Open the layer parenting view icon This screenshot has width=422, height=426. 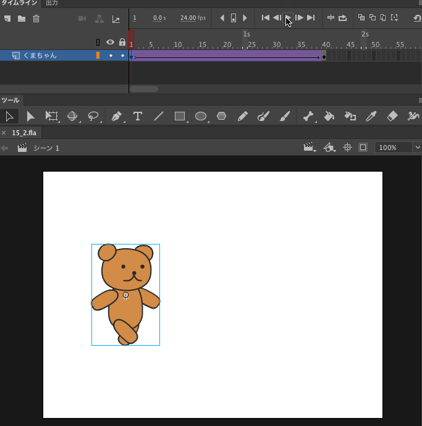[x=99, y=19]
